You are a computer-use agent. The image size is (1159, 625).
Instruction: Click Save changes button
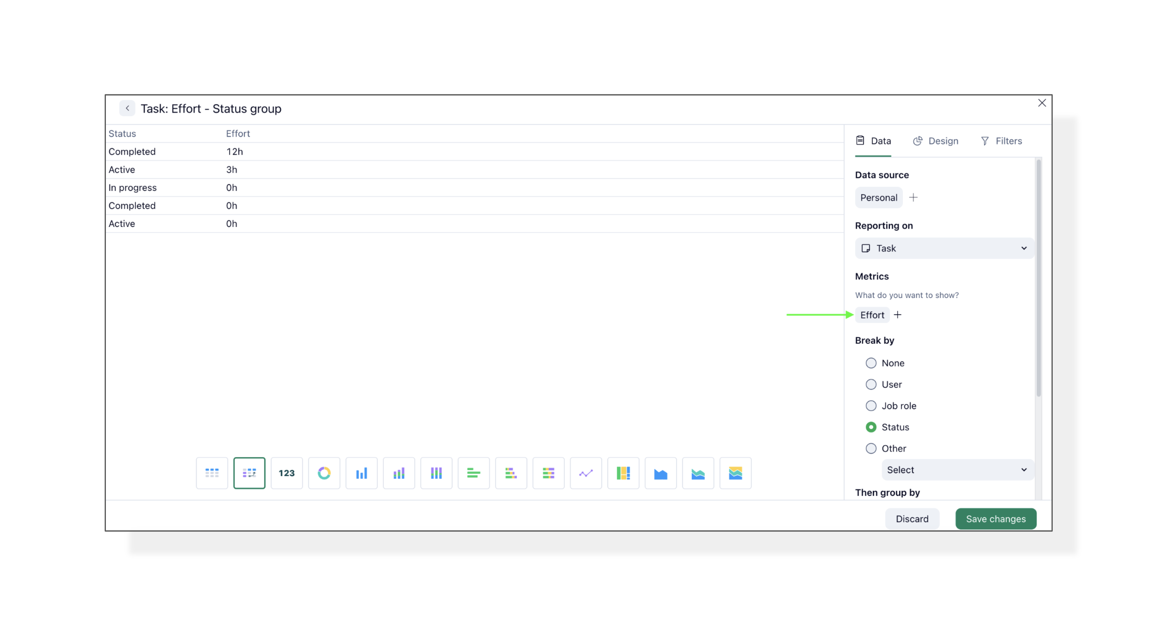tap(996, 518)
